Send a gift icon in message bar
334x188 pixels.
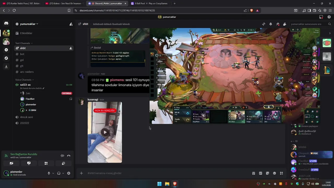click(x=253, y=173)
